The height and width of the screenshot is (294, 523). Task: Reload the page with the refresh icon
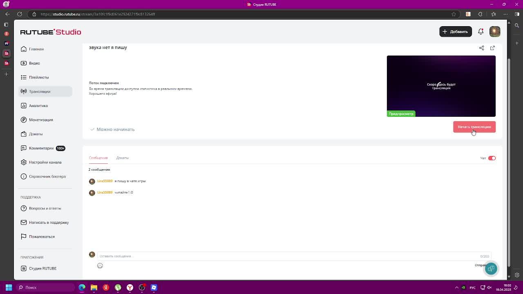click(20, 14)
